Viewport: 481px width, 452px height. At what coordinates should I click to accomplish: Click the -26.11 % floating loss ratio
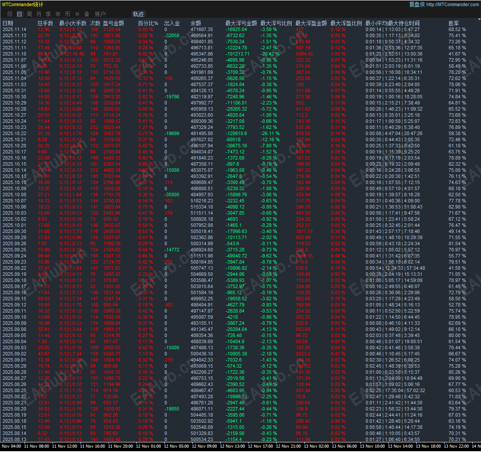(270, 133)
